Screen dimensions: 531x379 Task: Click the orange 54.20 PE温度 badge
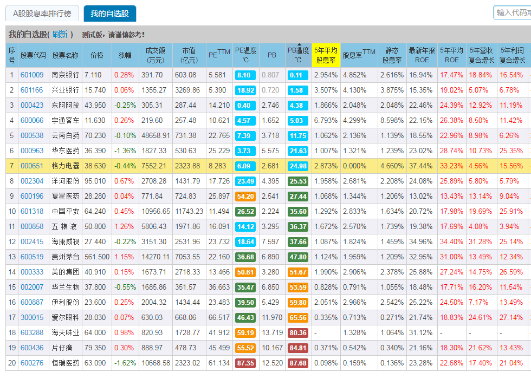245,196
